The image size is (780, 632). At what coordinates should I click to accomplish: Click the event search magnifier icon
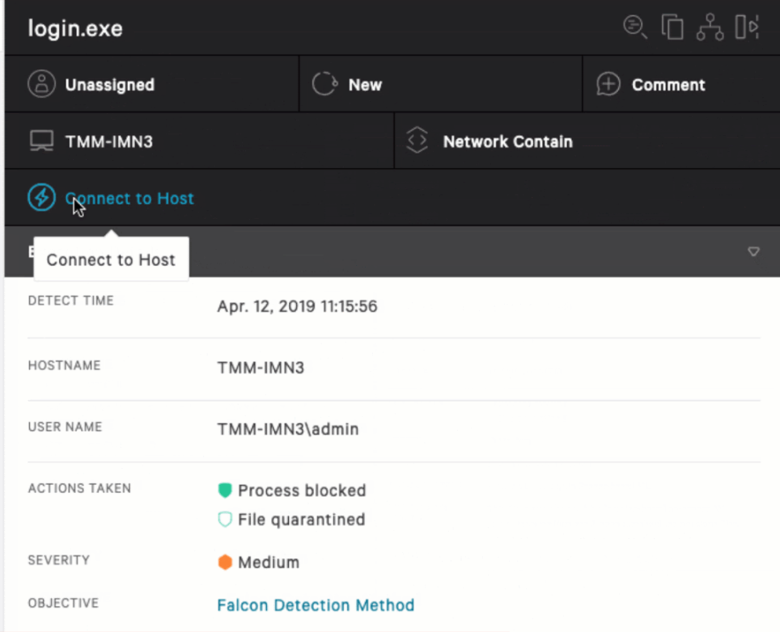[x=634, y=27]
